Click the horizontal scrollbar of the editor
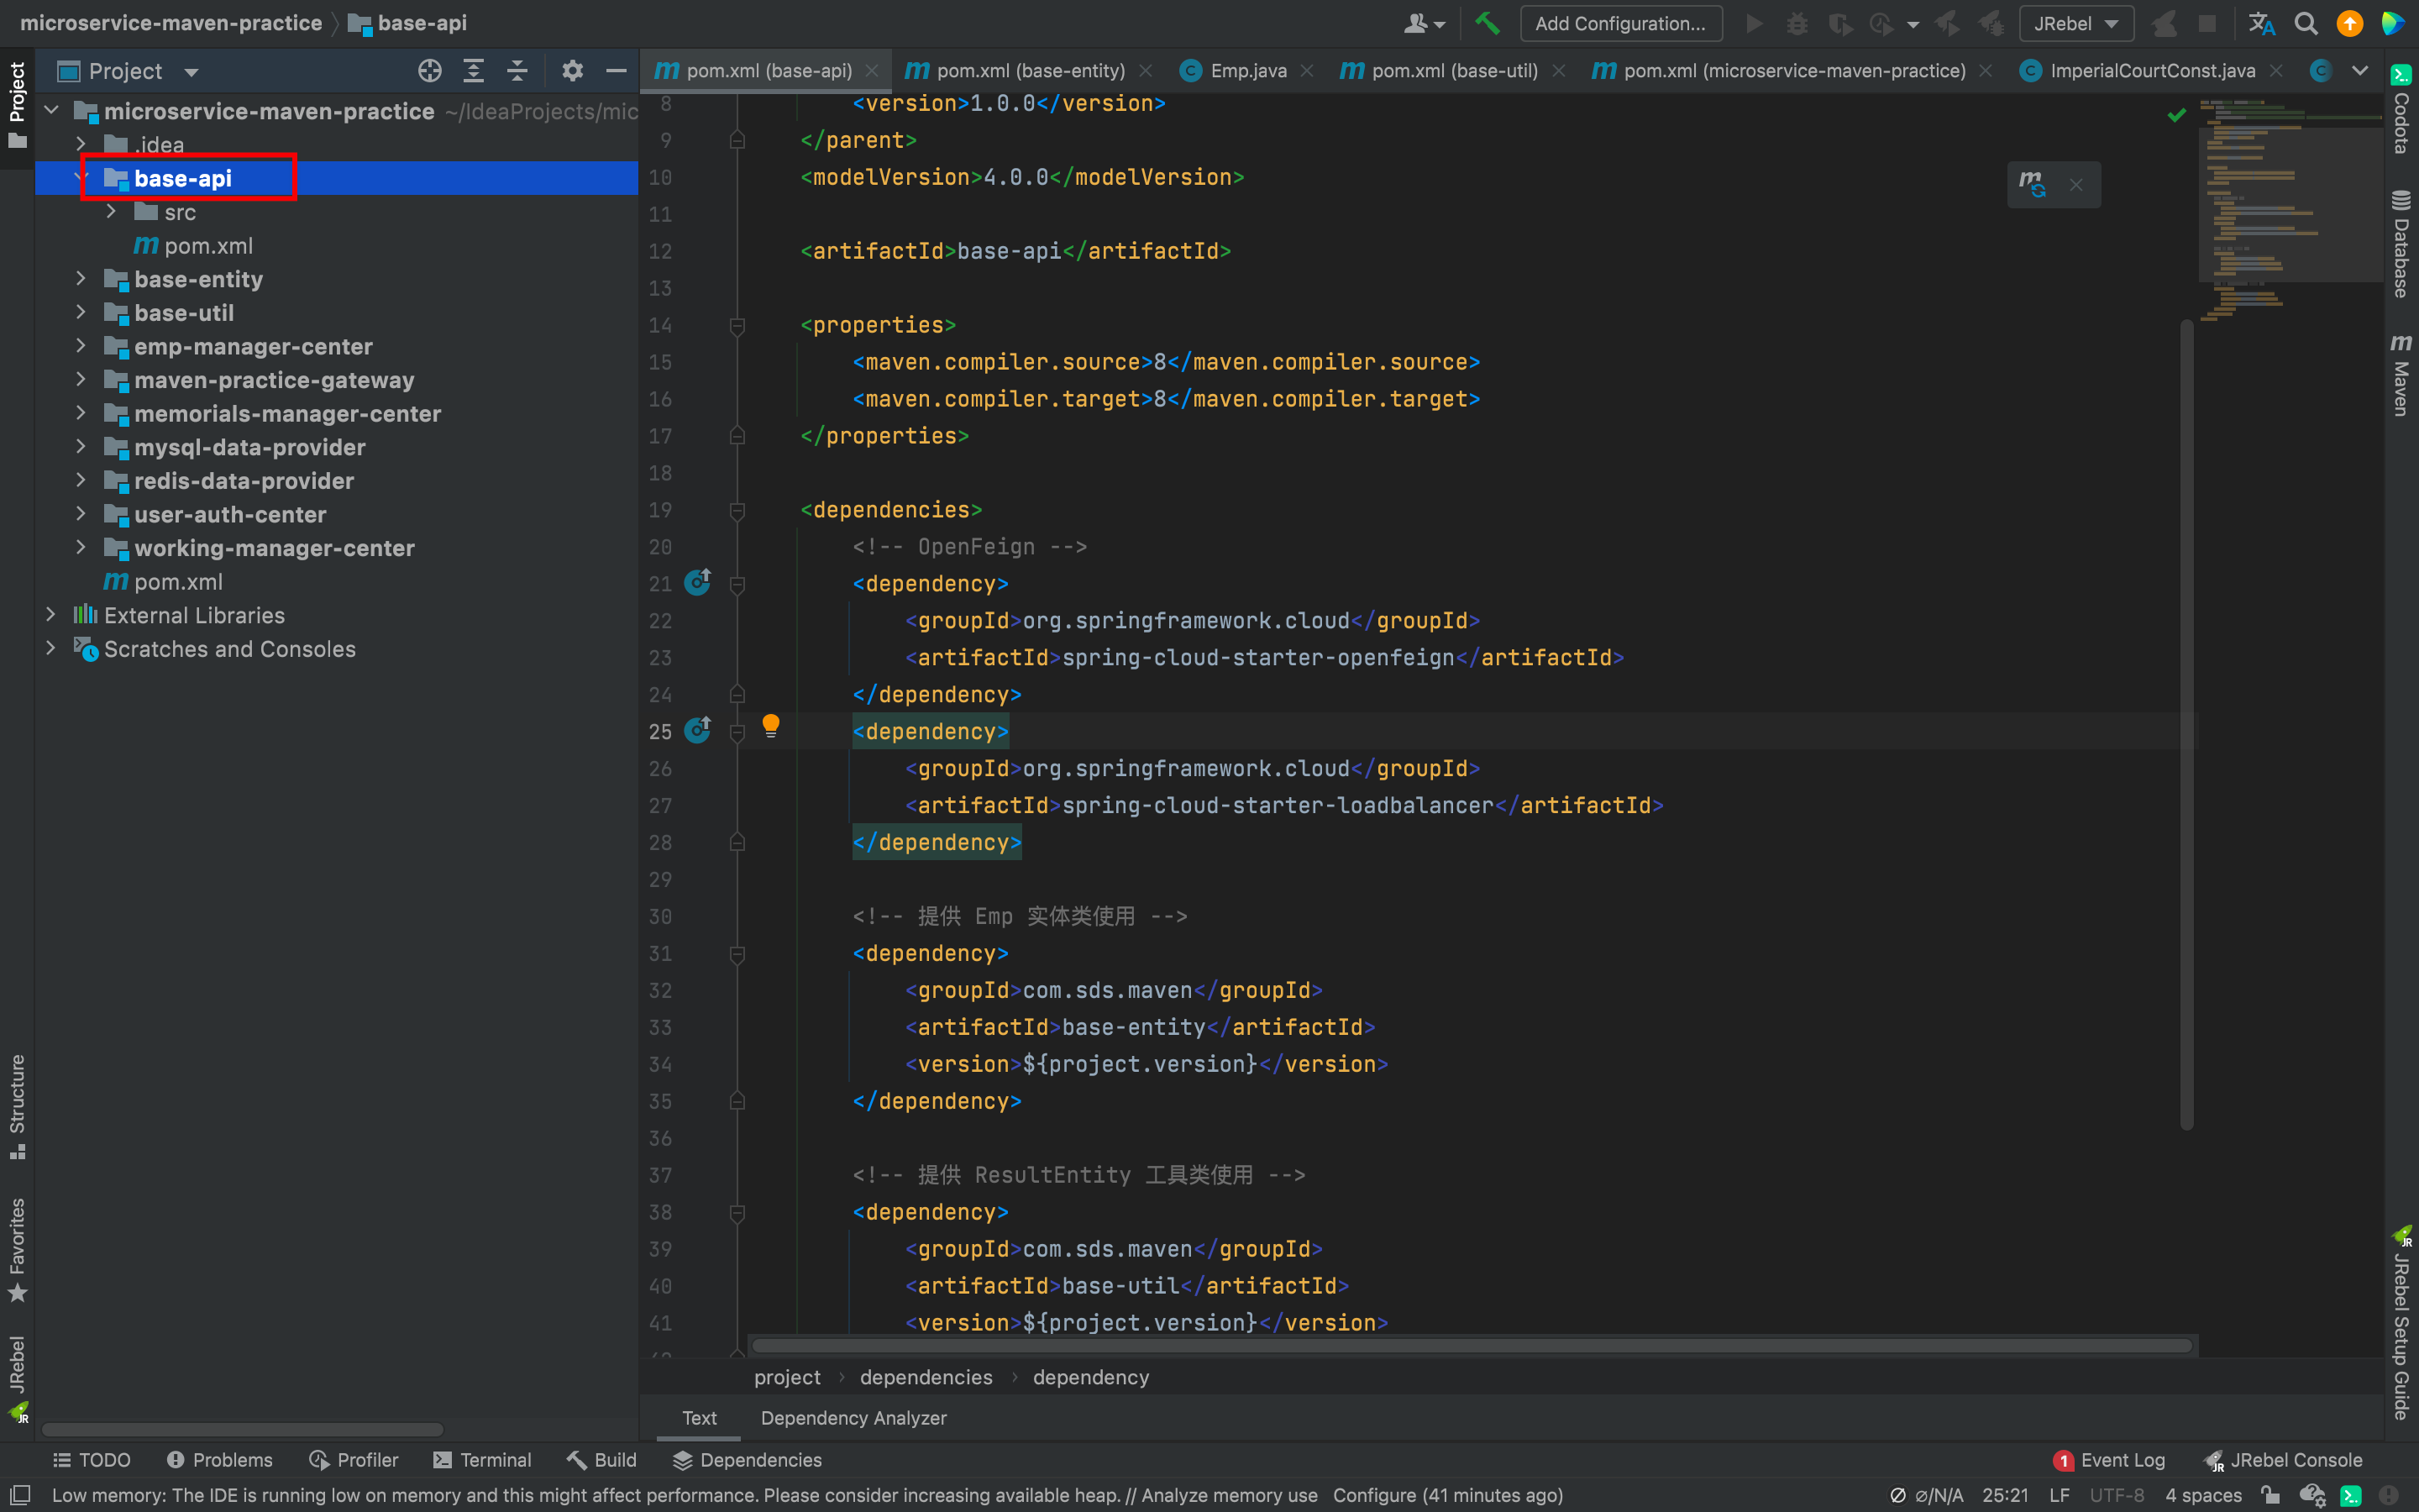Viewport: 2419px width, 1512px height. (x=1472, y=1346)
